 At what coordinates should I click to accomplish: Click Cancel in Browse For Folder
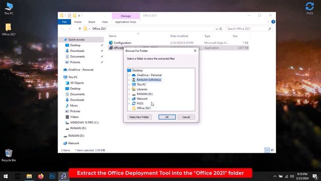coord(186,117)
